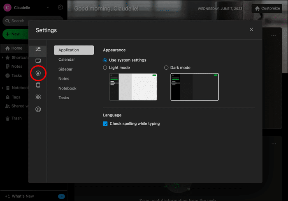
Task: Click the Dark mode preview thumbnail
Action: (195, 87)
